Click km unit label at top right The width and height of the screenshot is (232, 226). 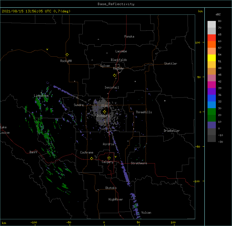[x=201, y=11]
